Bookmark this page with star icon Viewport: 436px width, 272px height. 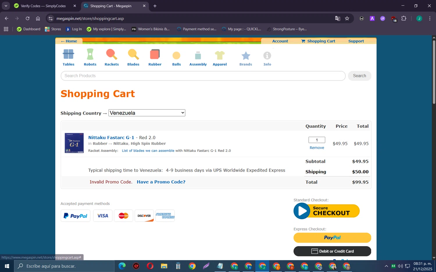pos(347,18)
